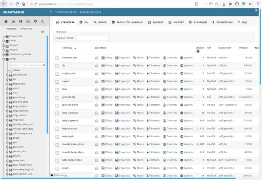Select the checkbox for the event table
Image resolution: width=262 pixels, height=180 pixels.
coord(57,81)
